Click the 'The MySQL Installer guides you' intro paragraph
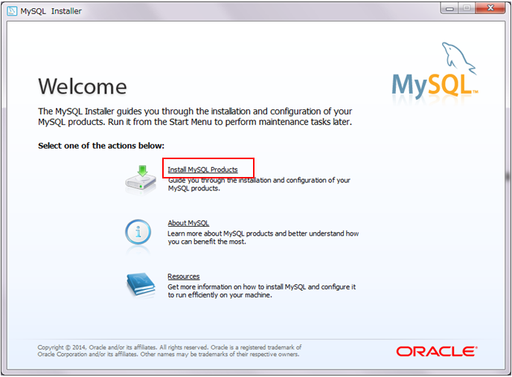 point(195,117)
